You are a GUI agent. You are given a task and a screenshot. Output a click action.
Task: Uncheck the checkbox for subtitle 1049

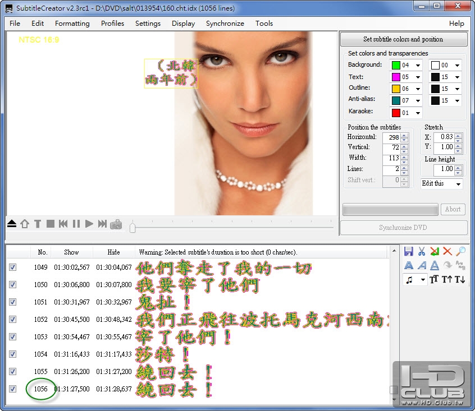coord(12,268)
